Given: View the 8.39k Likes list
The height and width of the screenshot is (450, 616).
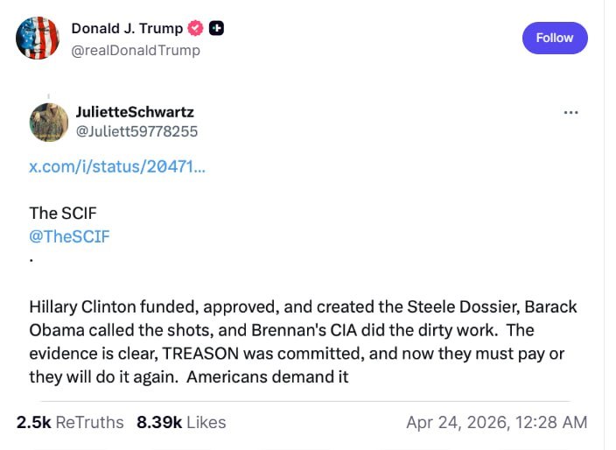Looking at the screenshot, I should pos(181,422).
